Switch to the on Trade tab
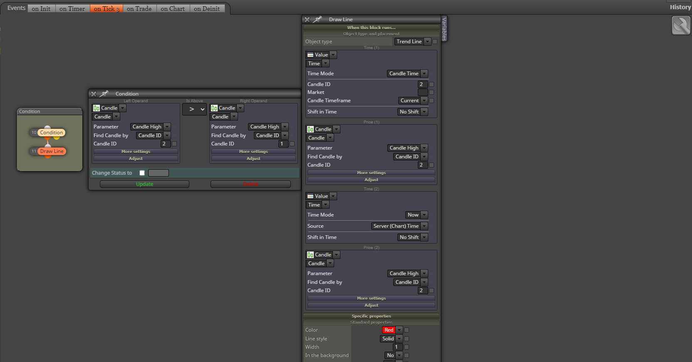692x362 pixels. [x=139, y=8]
